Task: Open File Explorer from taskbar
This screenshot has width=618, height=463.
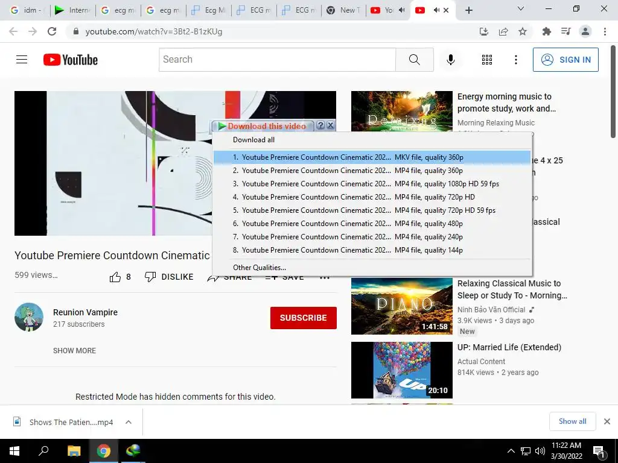Action: pos(74,451)
